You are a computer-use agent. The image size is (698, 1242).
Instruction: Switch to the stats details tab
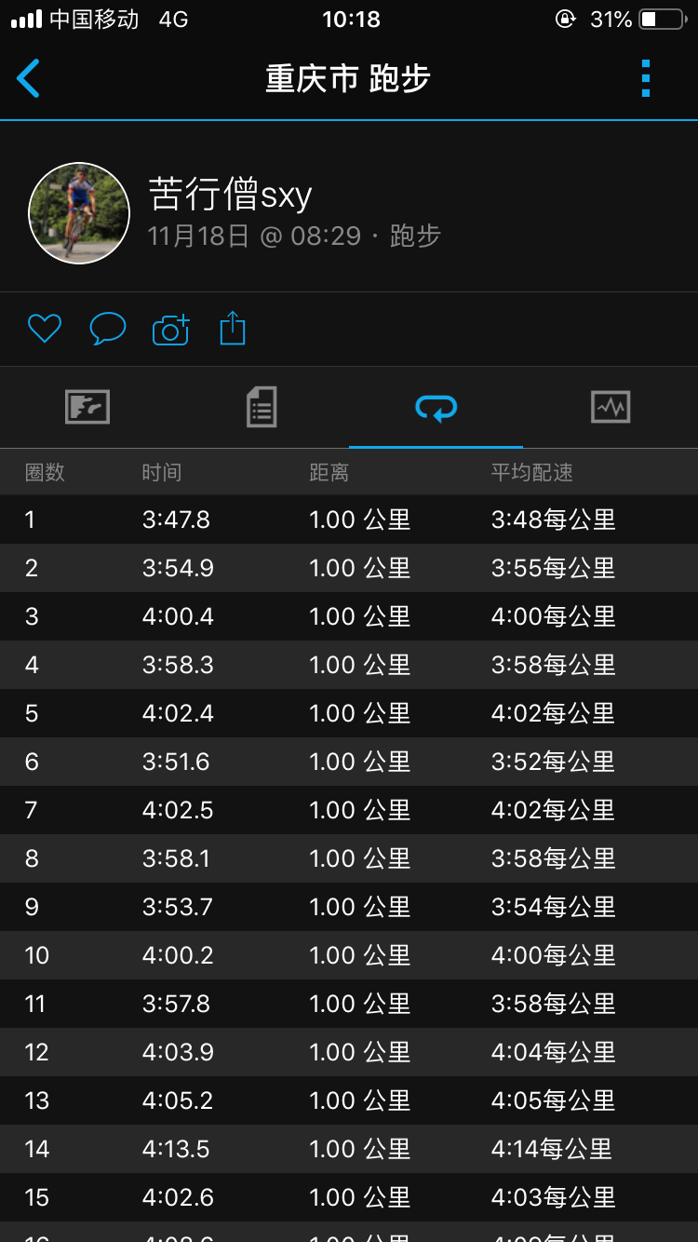tap(262, 407)
